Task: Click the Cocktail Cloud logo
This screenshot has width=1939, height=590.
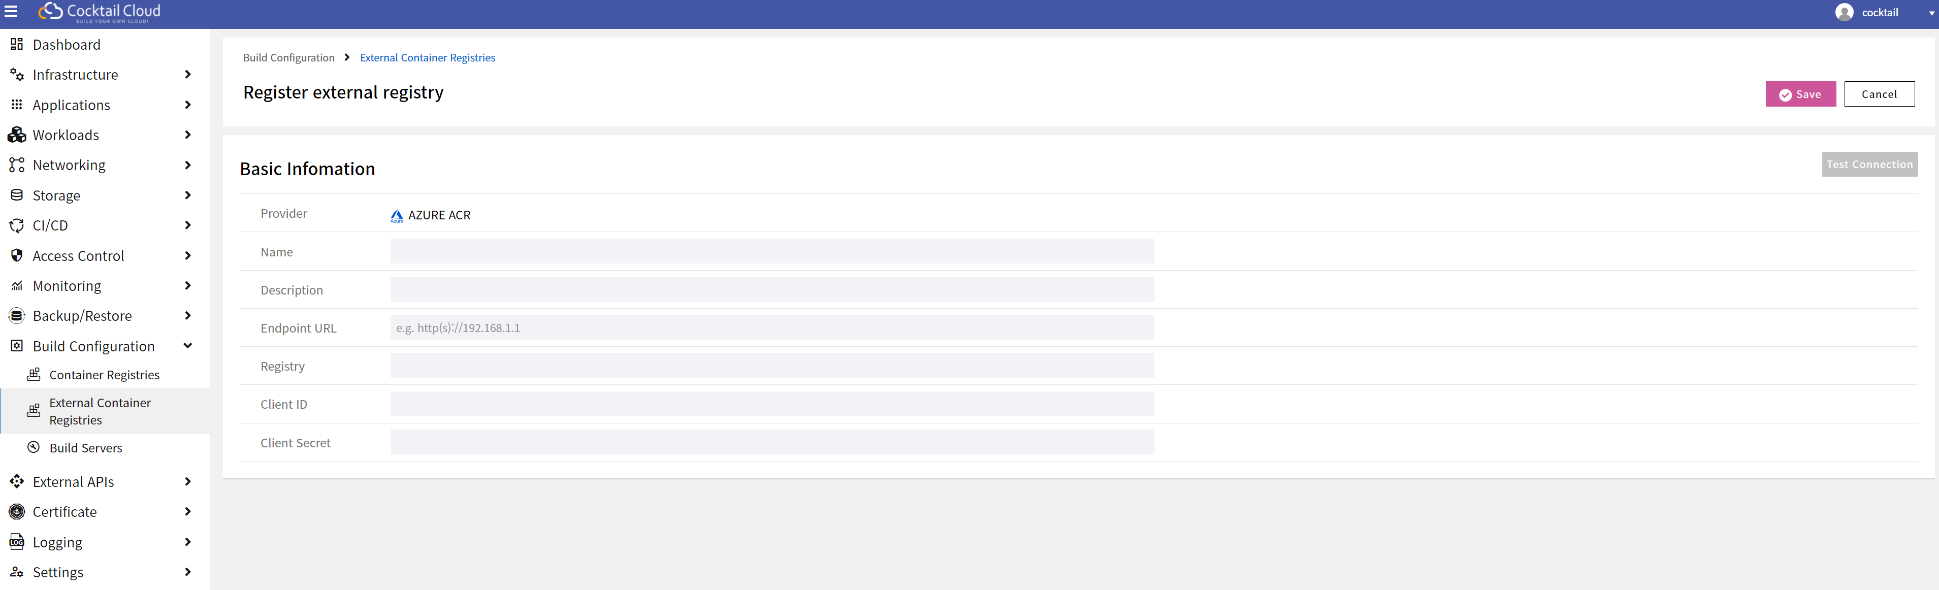Action: point(100,12)
